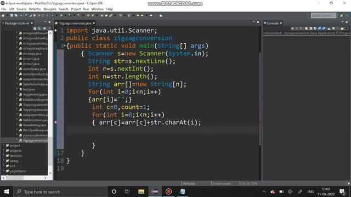Click the Back navigation arrow icon

coord(143,15)
